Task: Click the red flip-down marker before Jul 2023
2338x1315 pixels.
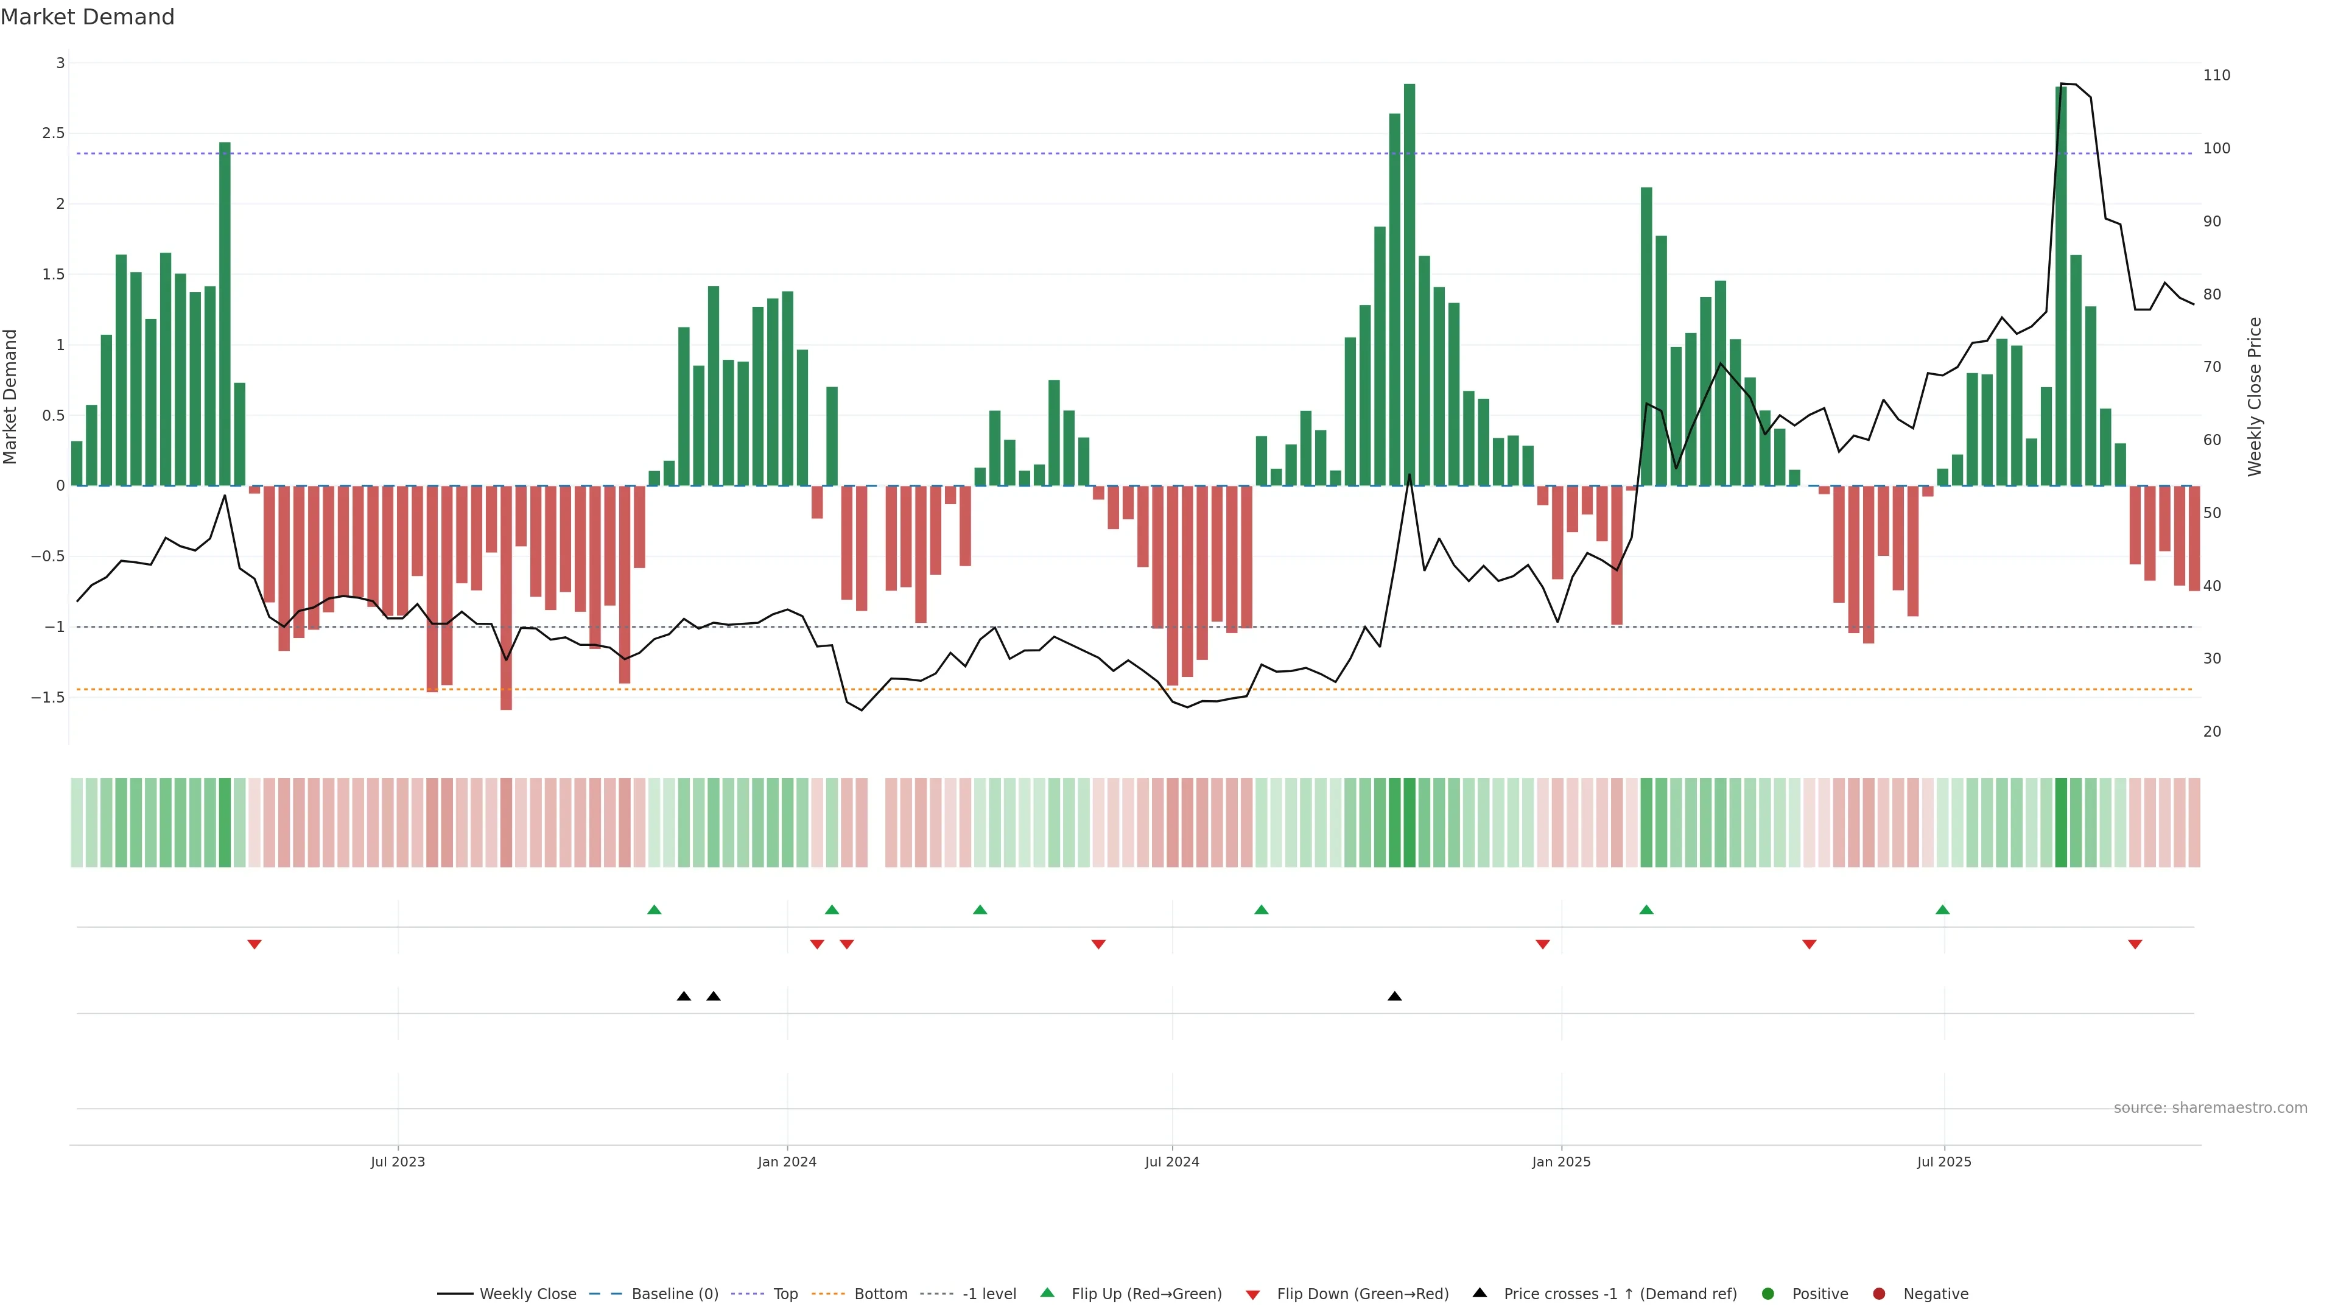Action: [x=254, y=945]
